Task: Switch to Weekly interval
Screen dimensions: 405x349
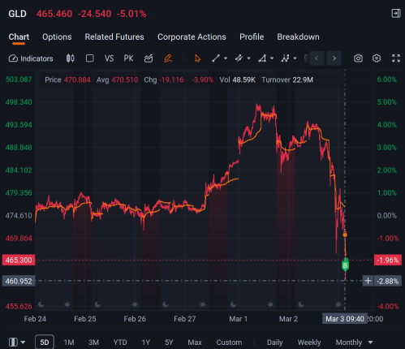Action: click(309, 343)
